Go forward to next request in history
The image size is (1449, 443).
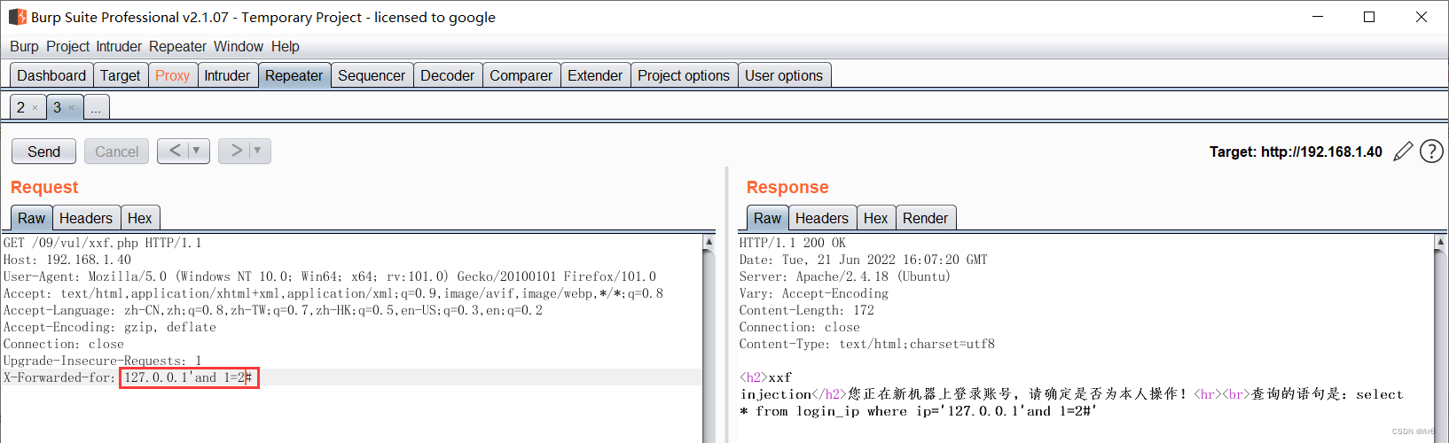[236, 151]
